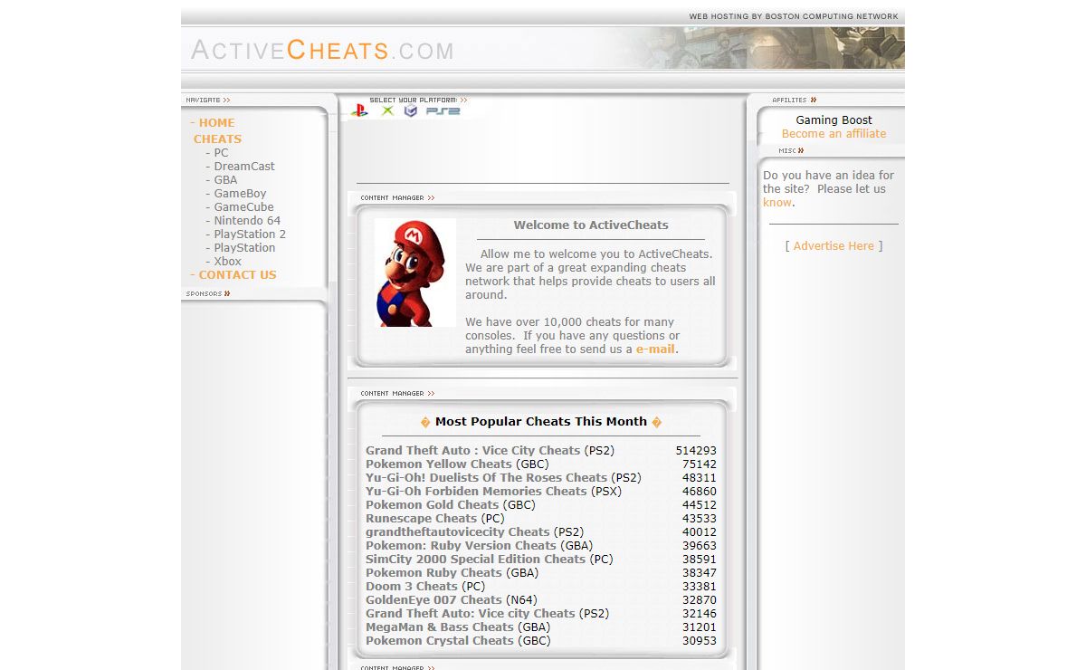The image size is (1086, 670).
Task: Click the Mario welcome image
Action: pos(415,273)
